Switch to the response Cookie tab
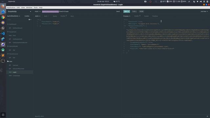The image size is (210, 118). [x=146, y=16]
